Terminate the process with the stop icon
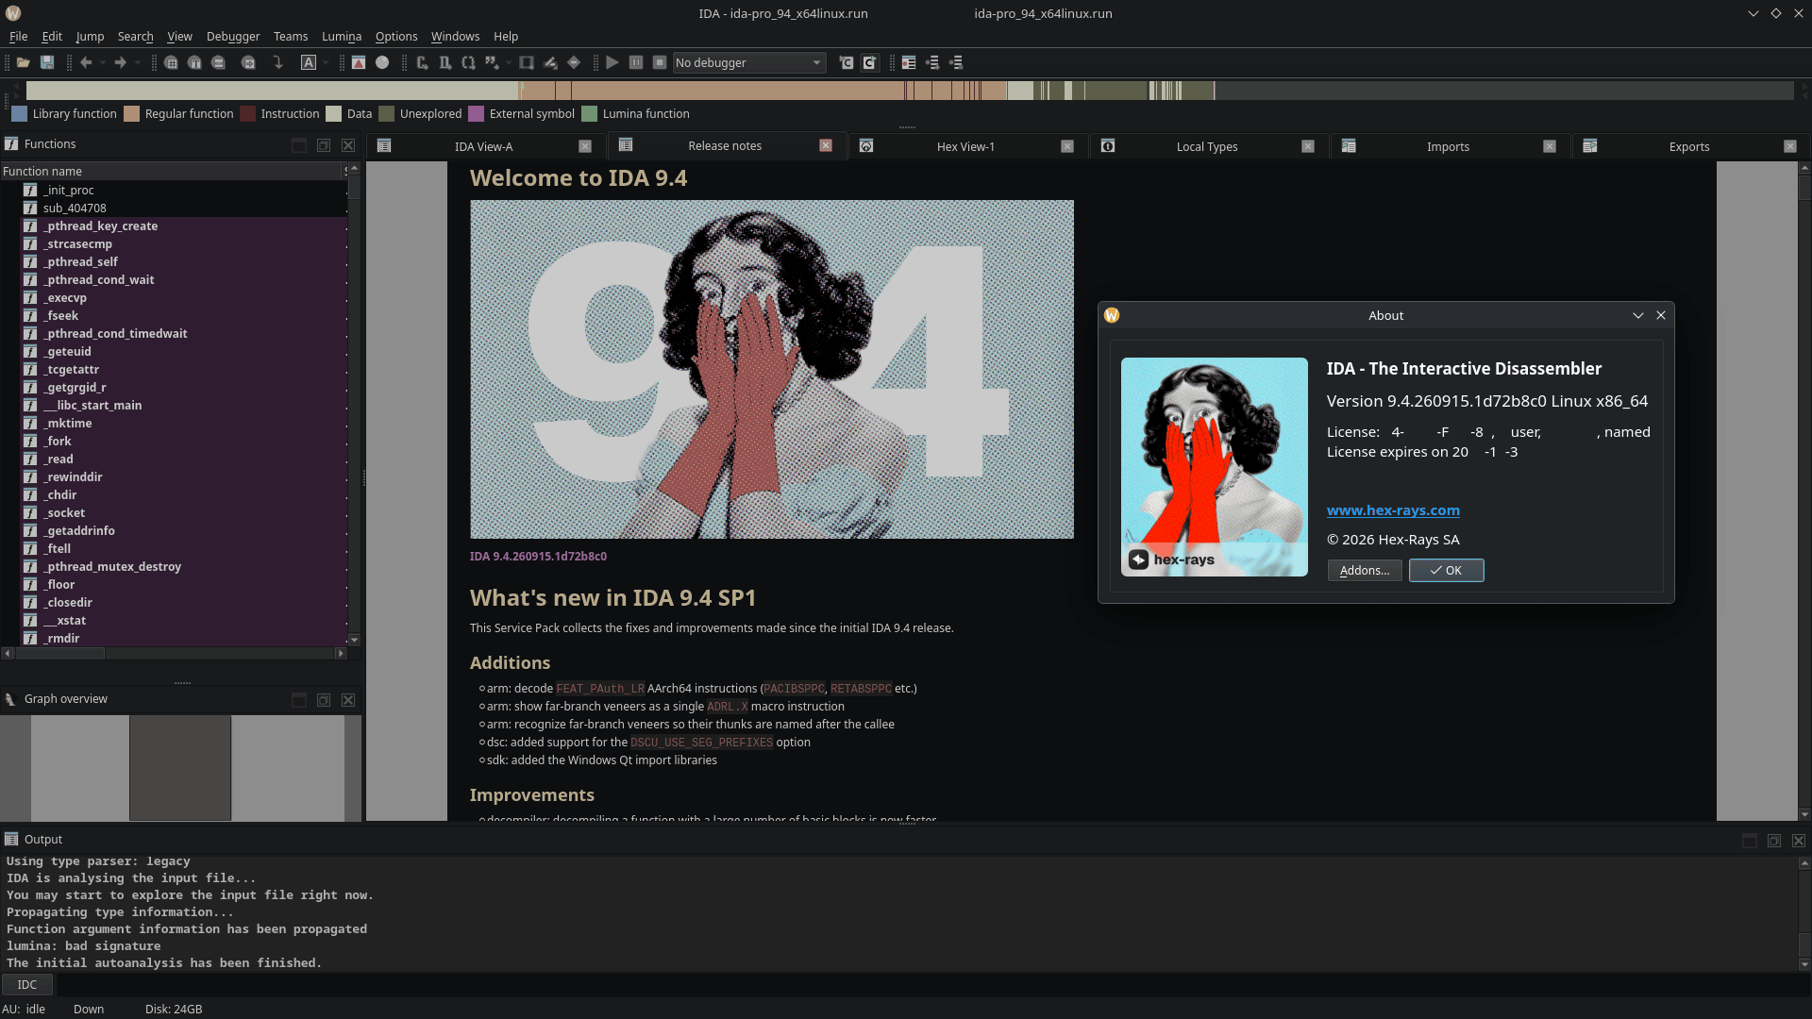The width and height of the screenshot is (1812, 1019). 660,62
